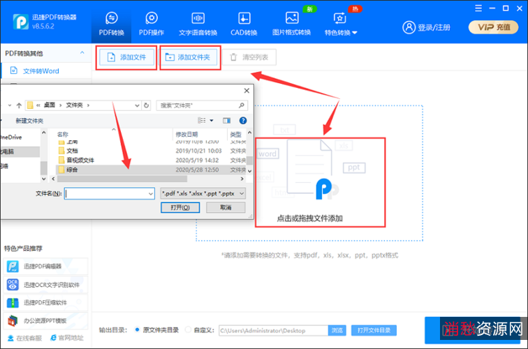Image resolution: width=528 pixels, height=349 pixels.
Task: Select 原文件夹目录 radio button
Action: click(137, 330)
